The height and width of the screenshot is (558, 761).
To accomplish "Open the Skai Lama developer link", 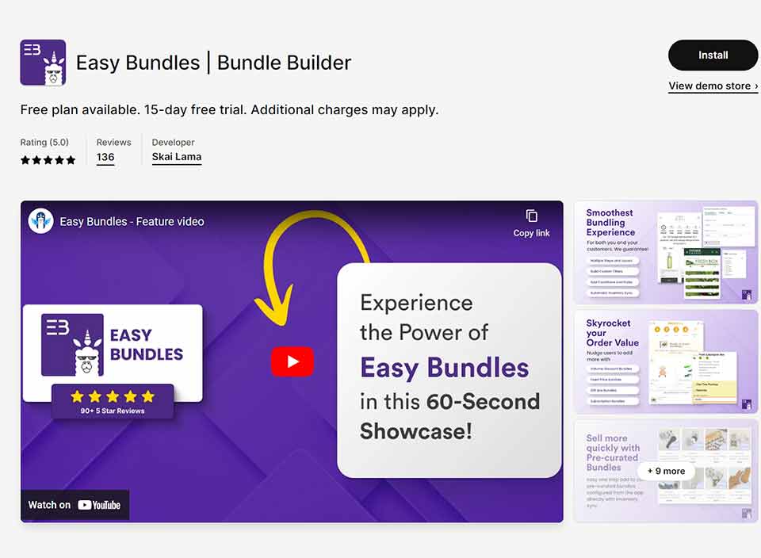I will [x=177, y=157].
